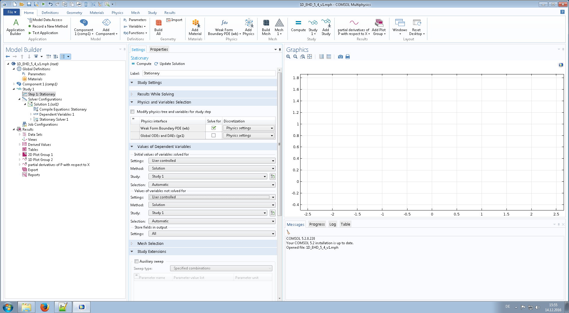This screenshot has height=313, width=569.
Task: Switch to the Results ribbon tab
Action: [170, 13]
